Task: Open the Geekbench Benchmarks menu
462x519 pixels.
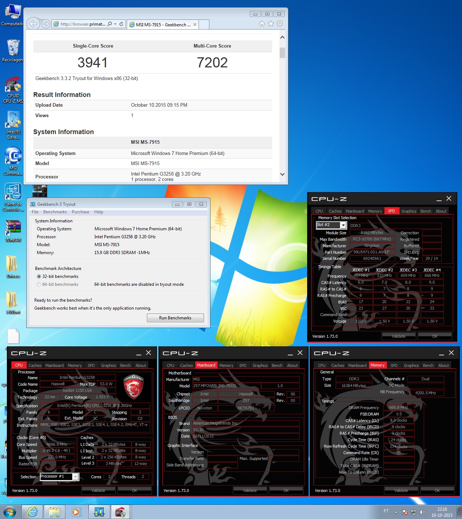Action: (55, 212)
